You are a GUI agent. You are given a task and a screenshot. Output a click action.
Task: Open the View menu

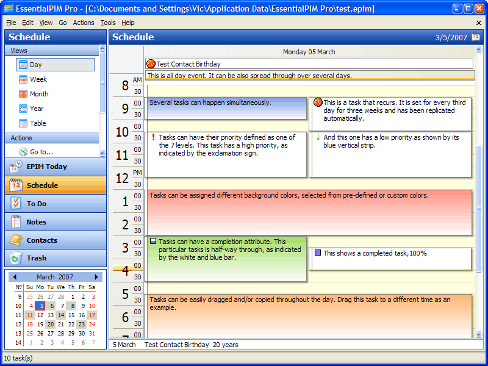(x=46, y=23)
